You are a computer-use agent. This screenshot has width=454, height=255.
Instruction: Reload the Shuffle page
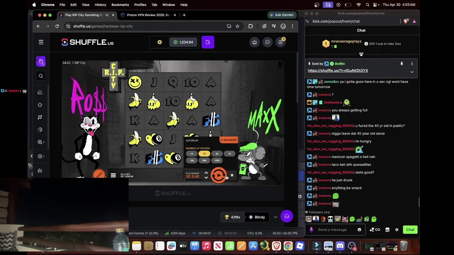[57, 26]
